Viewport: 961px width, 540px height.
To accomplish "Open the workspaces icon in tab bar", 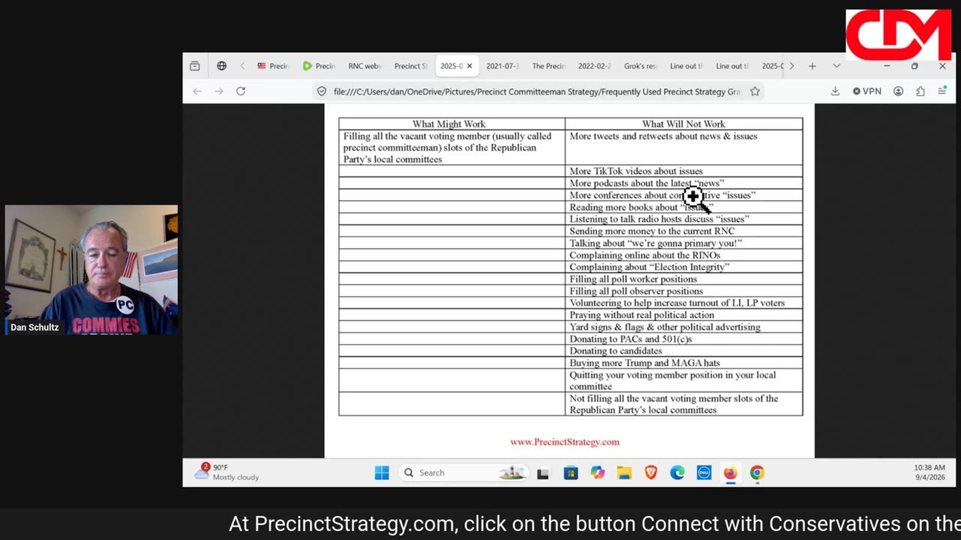I will point(195,66).
